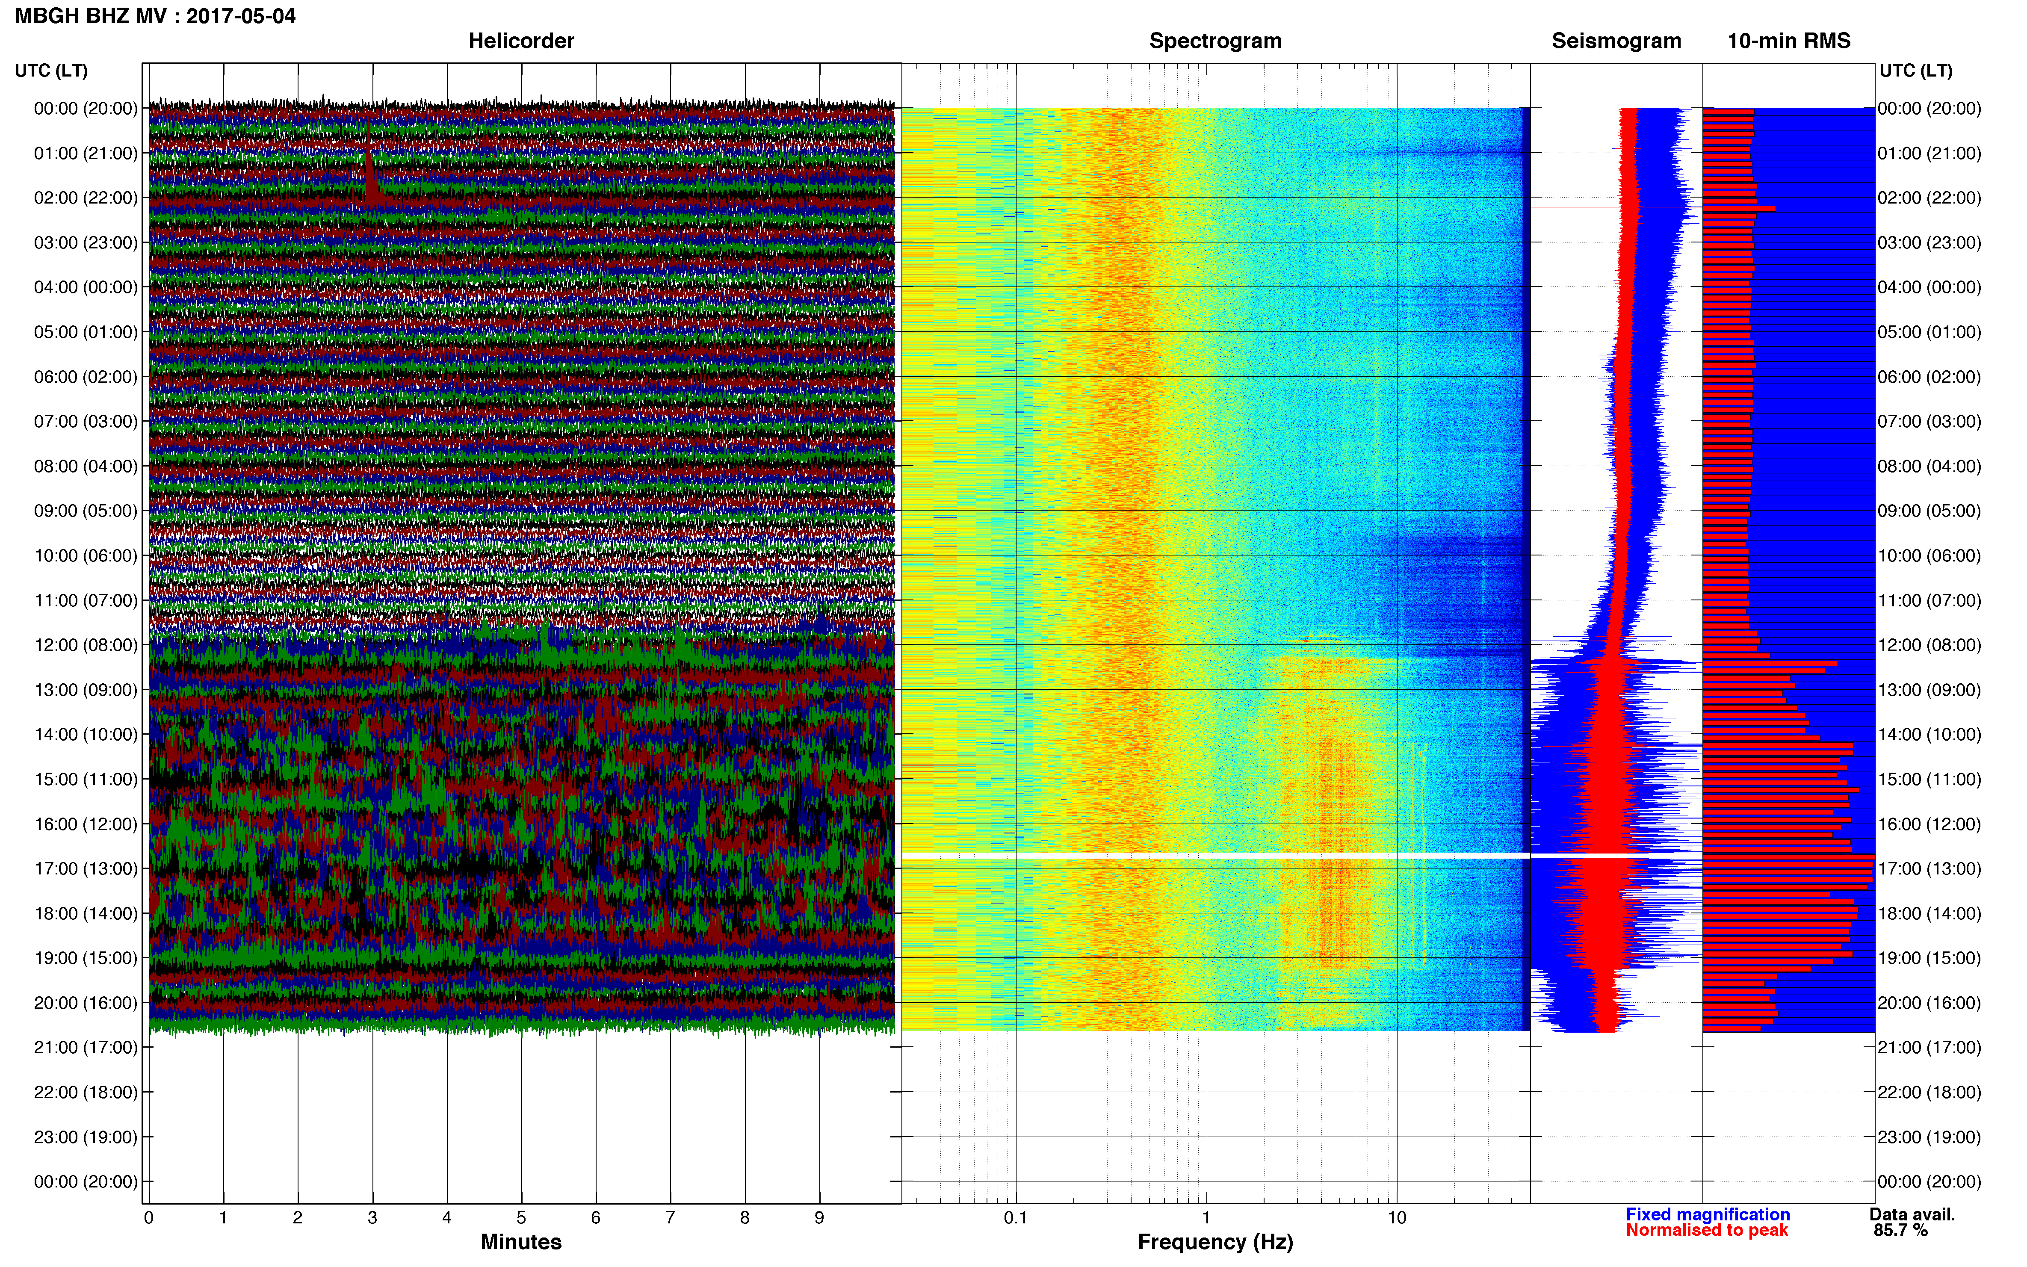Viewport: 2027px width, 1267px height.
Task: Click right time label '14:00 (10:00)'
Action: click(1929, 735)
